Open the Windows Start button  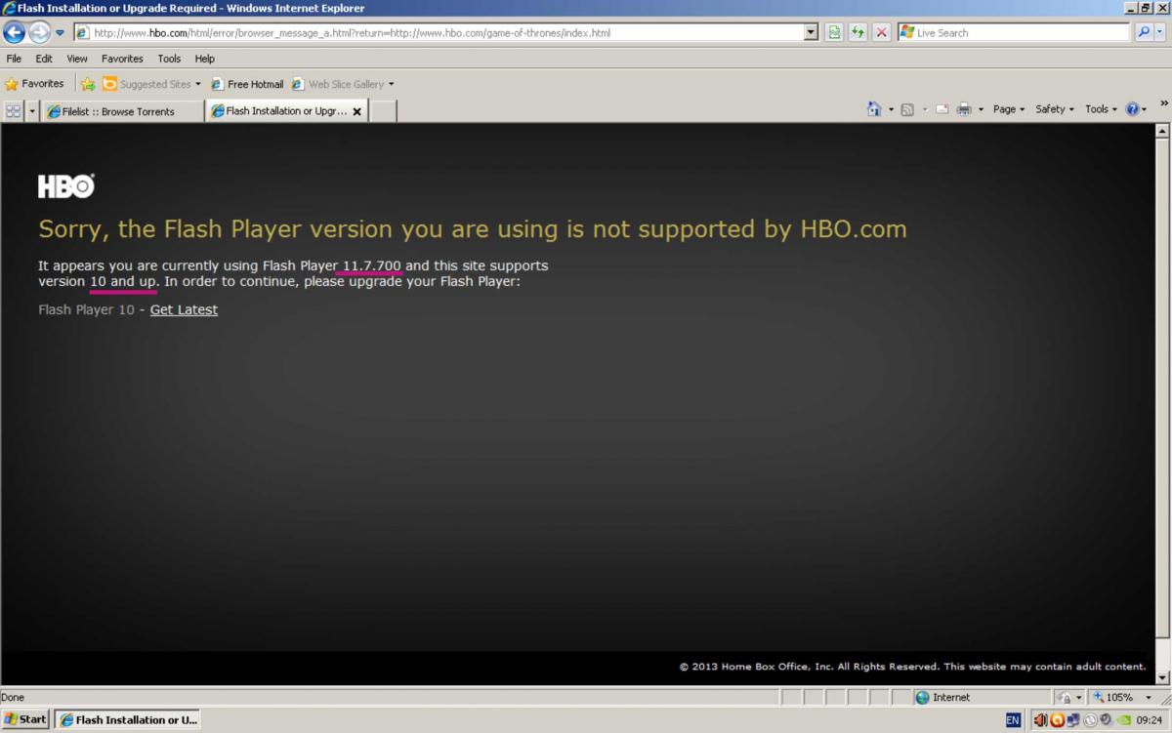click(x=25, y=719)
